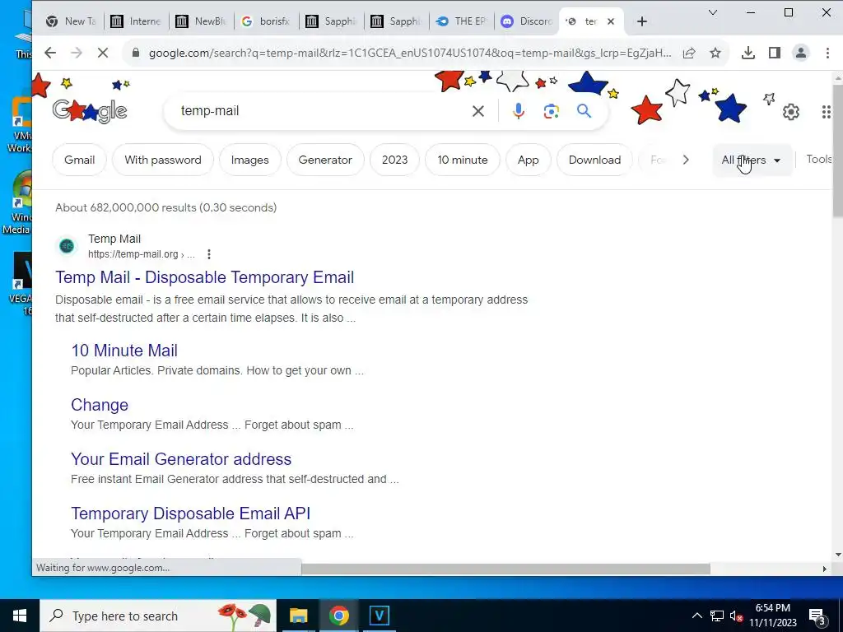The image size is (843, 632).
Task: Click the horizontal scrollbar right arrow
Action: point(825,569)
